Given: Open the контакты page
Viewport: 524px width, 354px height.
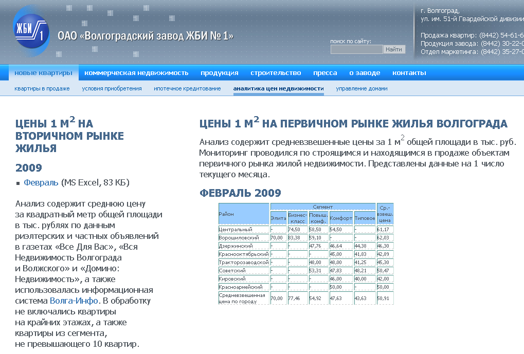Looking at the screenshot, I should [409, 73].
